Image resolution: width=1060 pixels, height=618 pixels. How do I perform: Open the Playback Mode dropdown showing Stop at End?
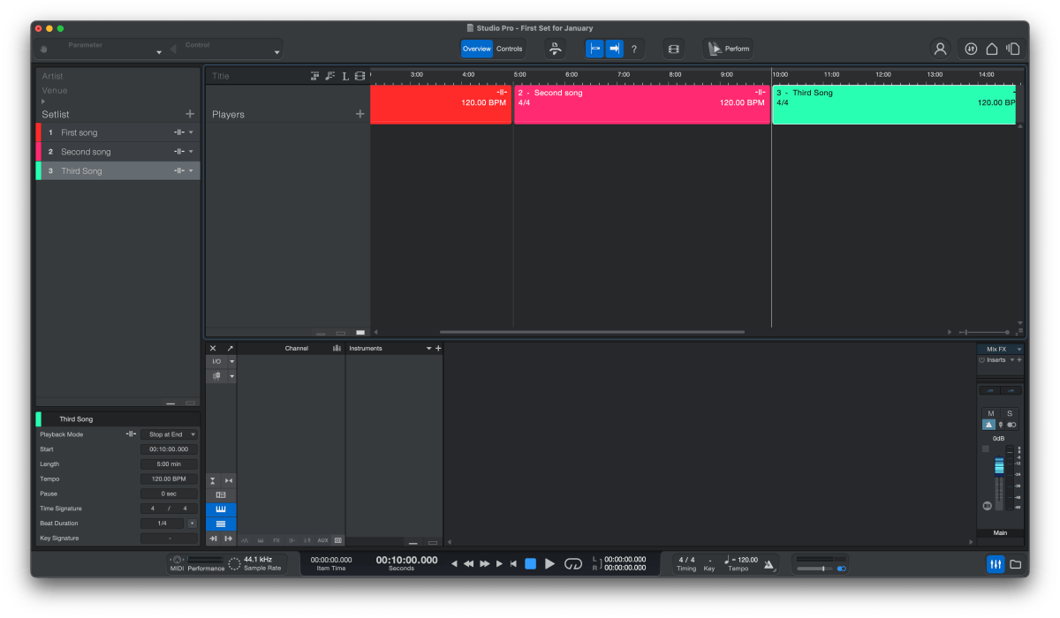pos(168,433)
